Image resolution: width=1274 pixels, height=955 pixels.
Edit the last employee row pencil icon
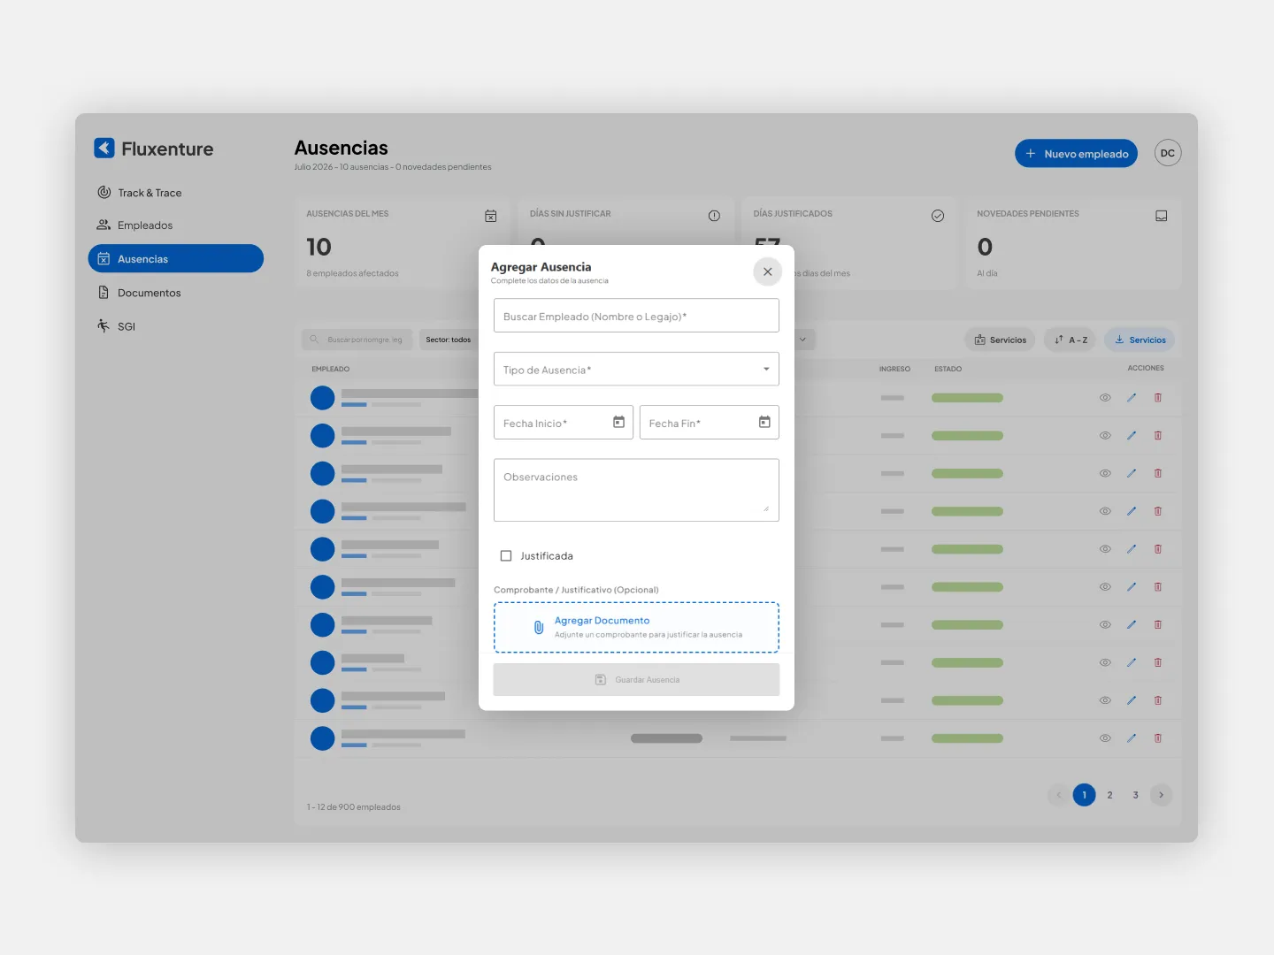pos(1132,737)
